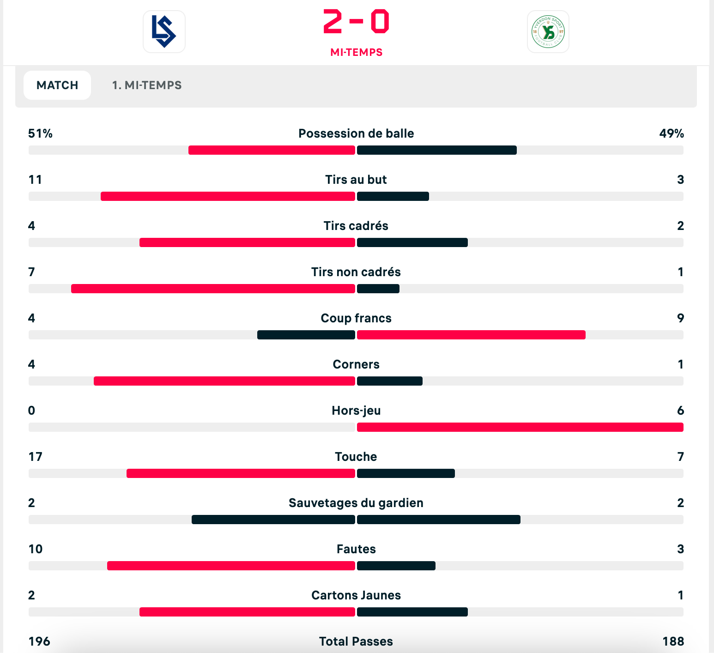Click the Hors-jeu red bar
The height and width of the screenshot is (653, 714).
click(x=520, y=427)
